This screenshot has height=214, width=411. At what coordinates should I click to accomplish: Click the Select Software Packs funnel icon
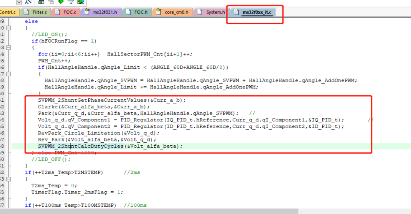(x=71, y=2)
